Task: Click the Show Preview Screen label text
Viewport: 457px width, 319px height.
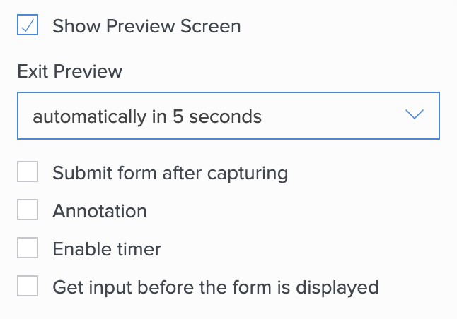Action: click(146, 27)
